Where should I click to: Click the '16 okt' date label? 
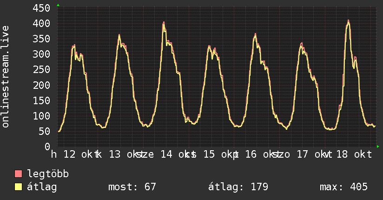click(263, 154)
